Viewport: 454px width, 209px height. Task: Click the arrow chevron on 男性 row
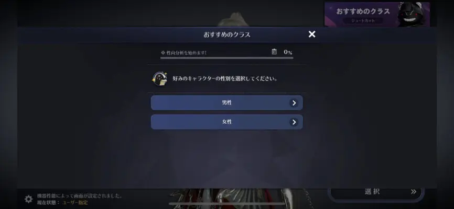294,103
